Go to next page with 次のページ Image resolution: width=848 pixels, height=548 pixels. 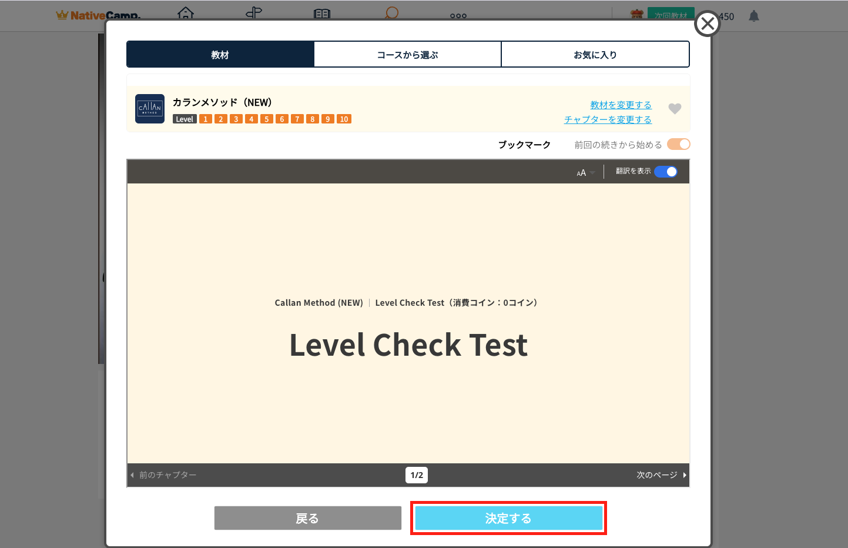[661, 475]
